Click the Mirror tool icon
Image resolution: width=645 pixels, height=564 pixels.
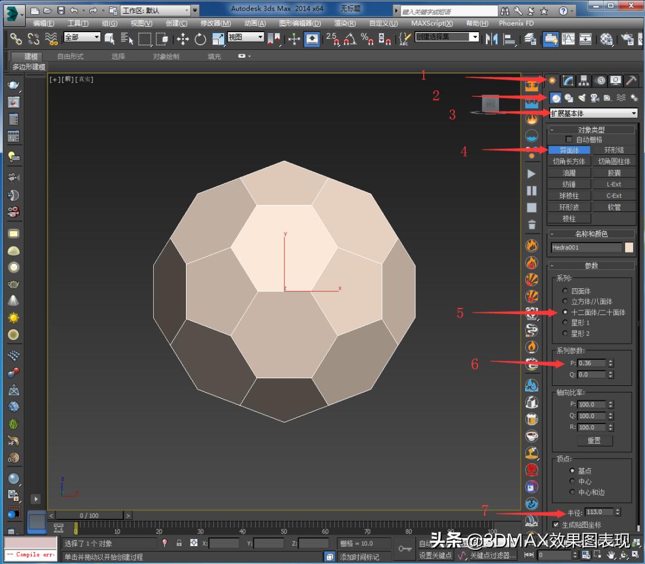(491, 39)
